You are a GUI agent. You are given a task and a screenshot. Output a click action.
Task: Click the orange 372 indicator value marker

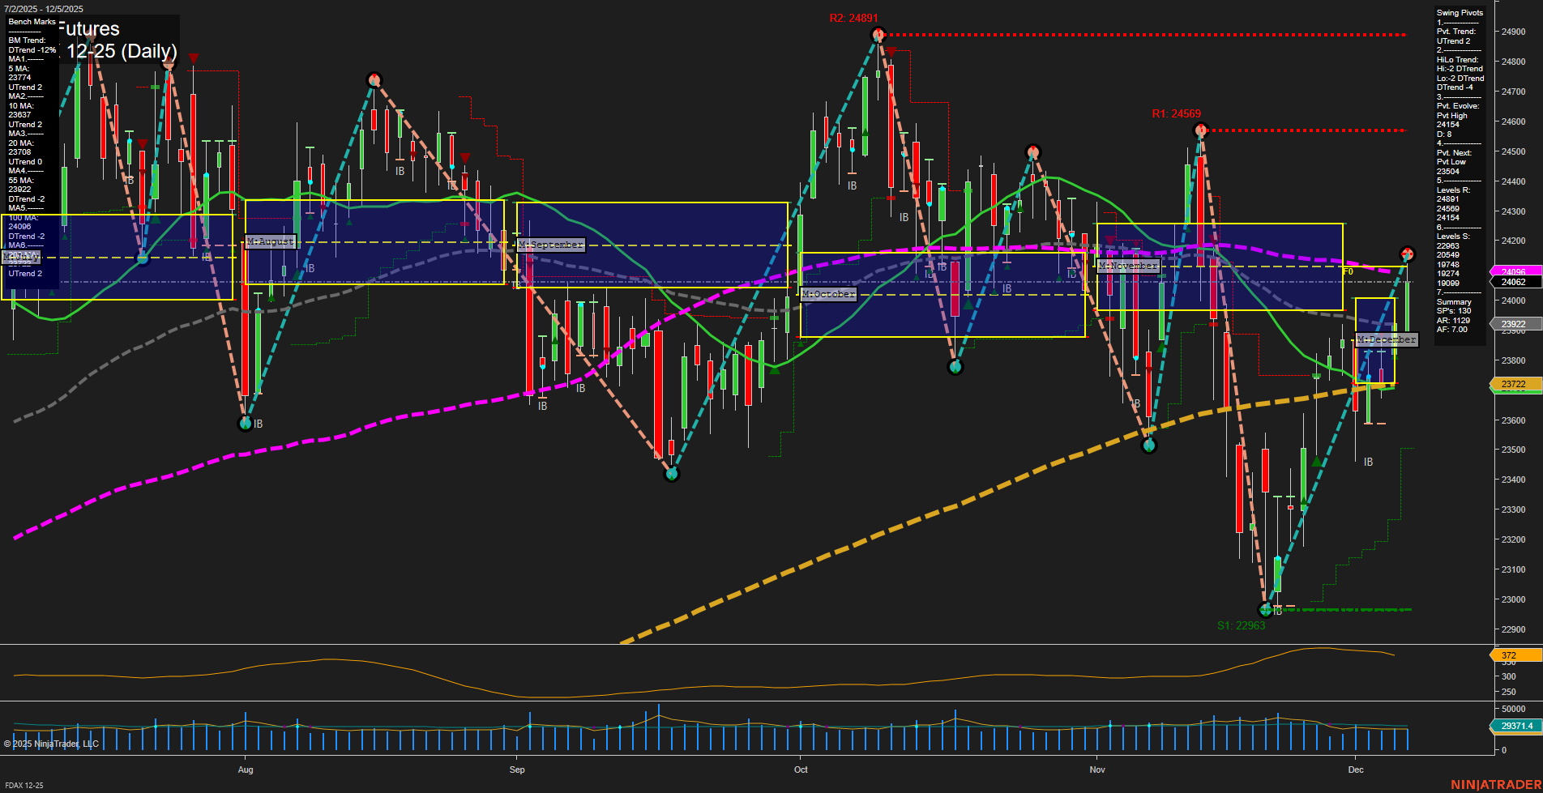1510,654
